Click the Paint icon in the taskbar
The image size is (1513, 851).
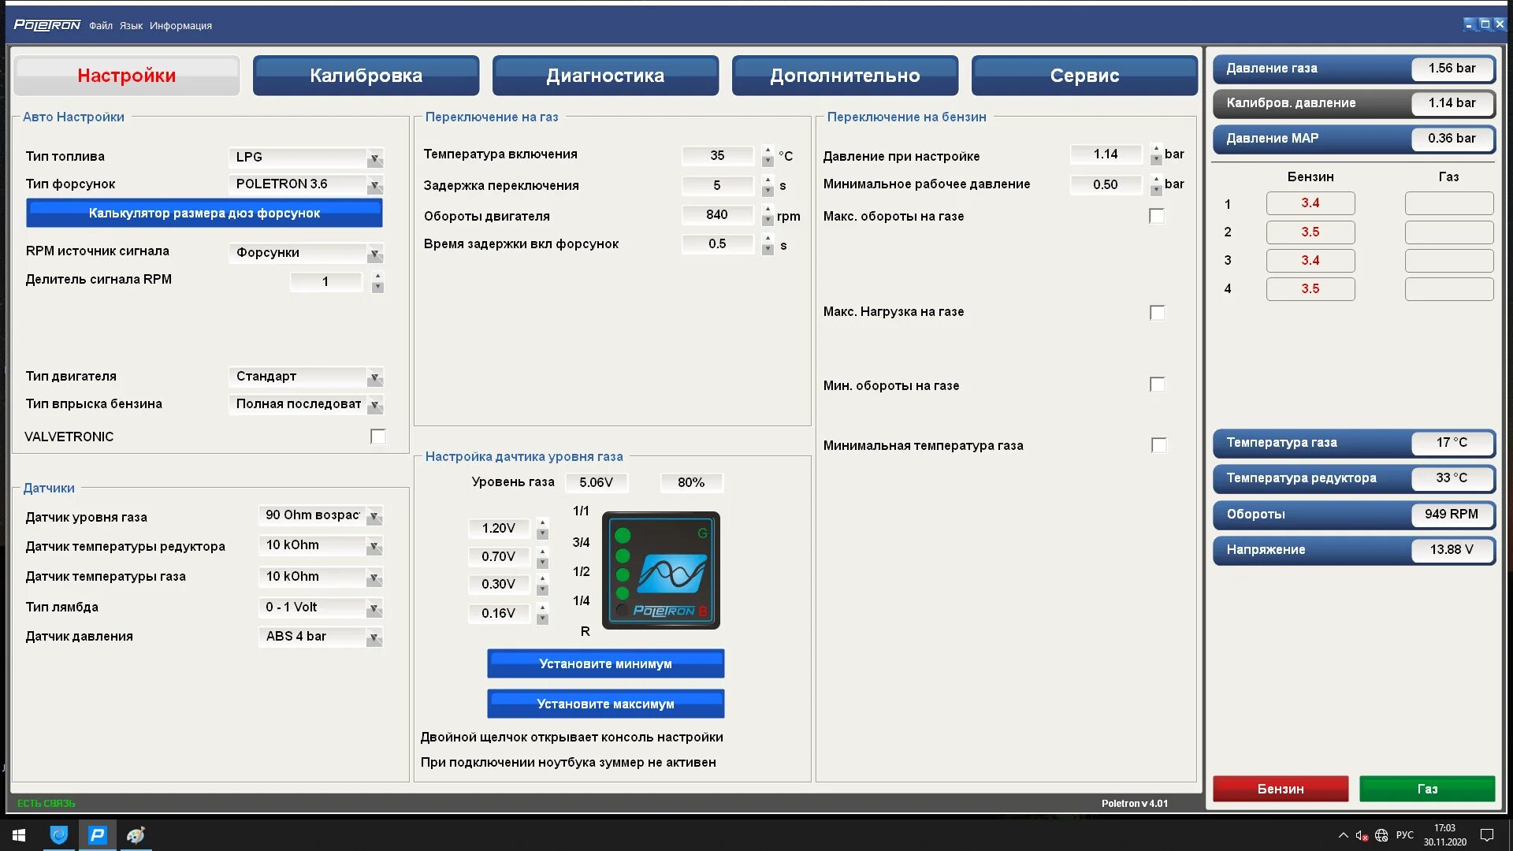pyautogui.click(x=136, y=835)
